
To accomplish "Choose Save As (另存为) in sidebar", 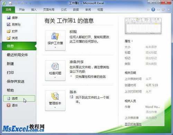I will (13, 25).
